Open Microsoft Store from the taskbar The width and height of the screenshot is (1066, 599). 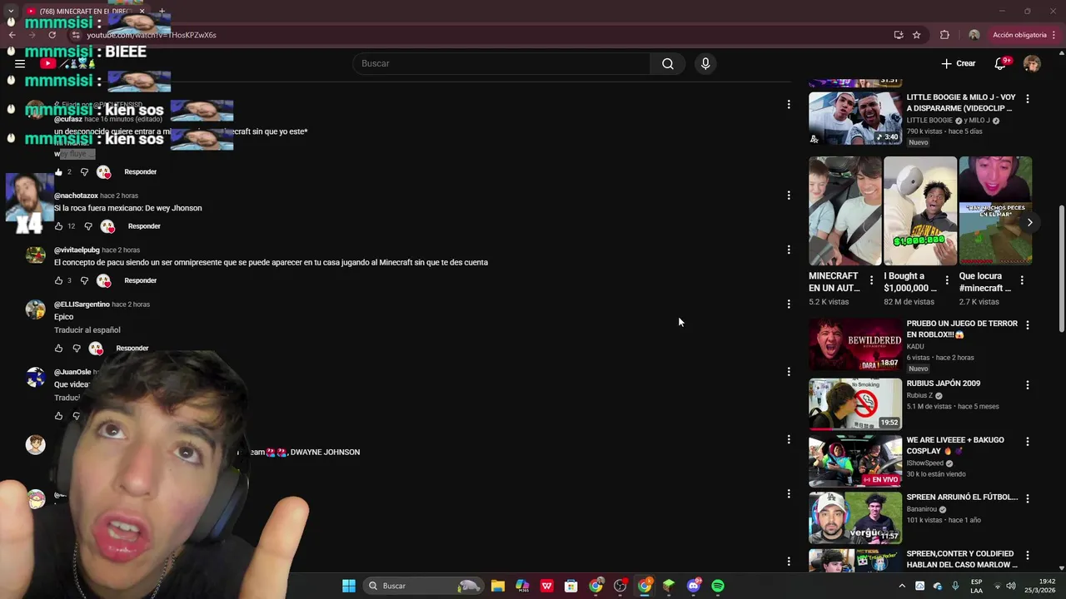pyautogui.click(x=571, y=586)
